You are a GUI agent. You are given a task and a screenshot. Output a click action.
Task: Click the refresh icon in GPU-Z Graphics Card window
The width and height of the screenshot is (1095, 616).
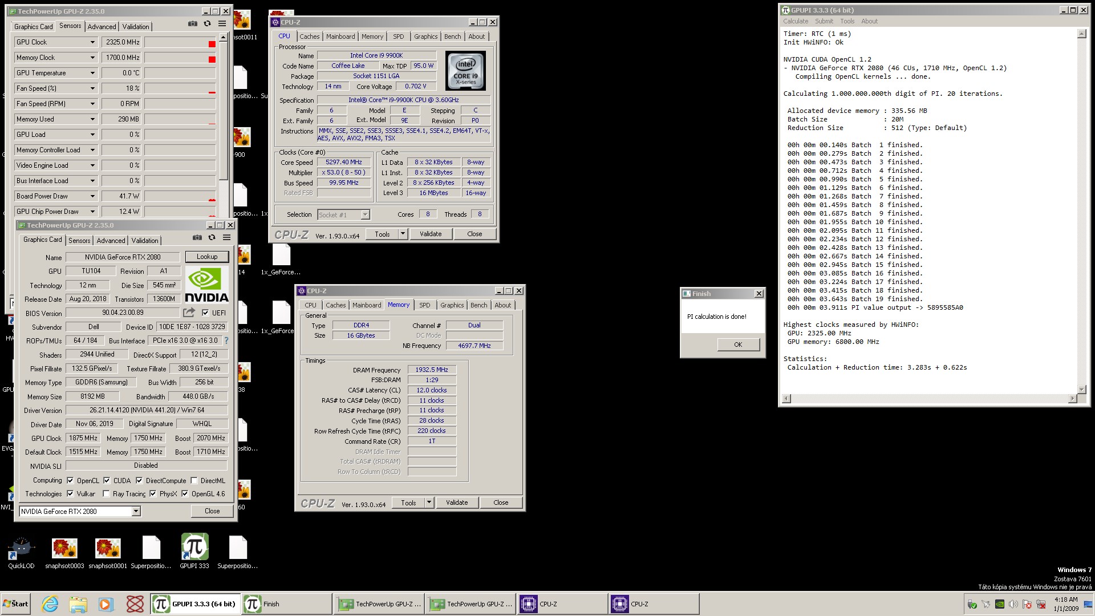tap(212, 237)
